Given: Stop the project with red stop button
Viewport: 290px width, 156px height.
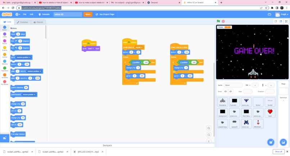Looking at the screenshot, I should [223, 21].
